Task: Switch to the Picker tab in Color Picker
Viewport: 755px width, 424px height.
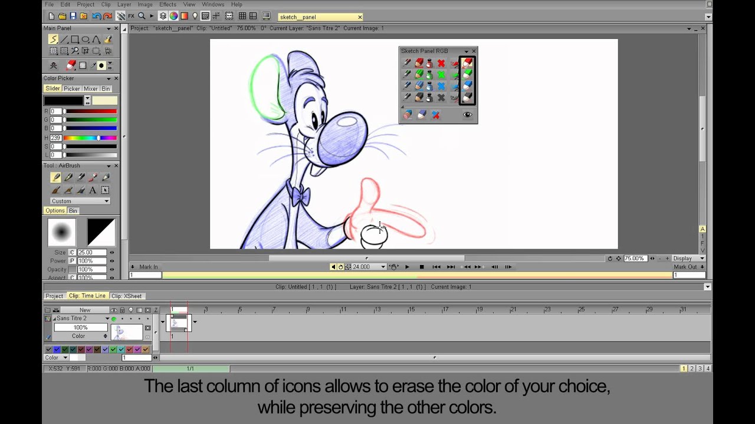Action: click(x=71, y=88)
